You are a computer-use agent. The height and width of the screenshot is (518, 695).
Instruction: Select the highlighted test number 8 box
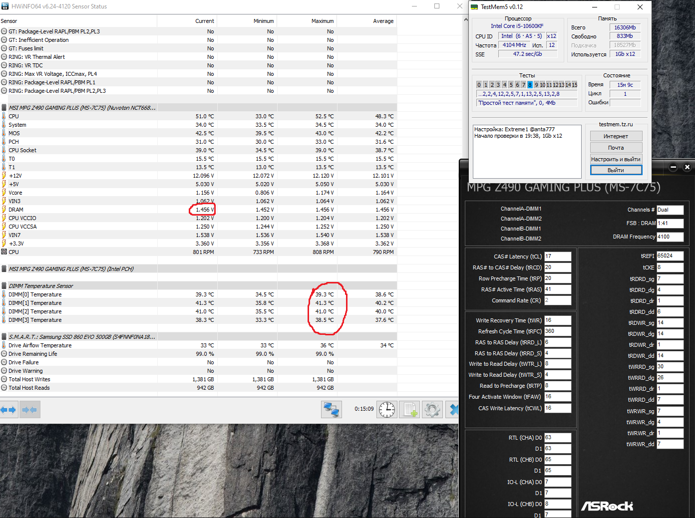click(530, 85)
